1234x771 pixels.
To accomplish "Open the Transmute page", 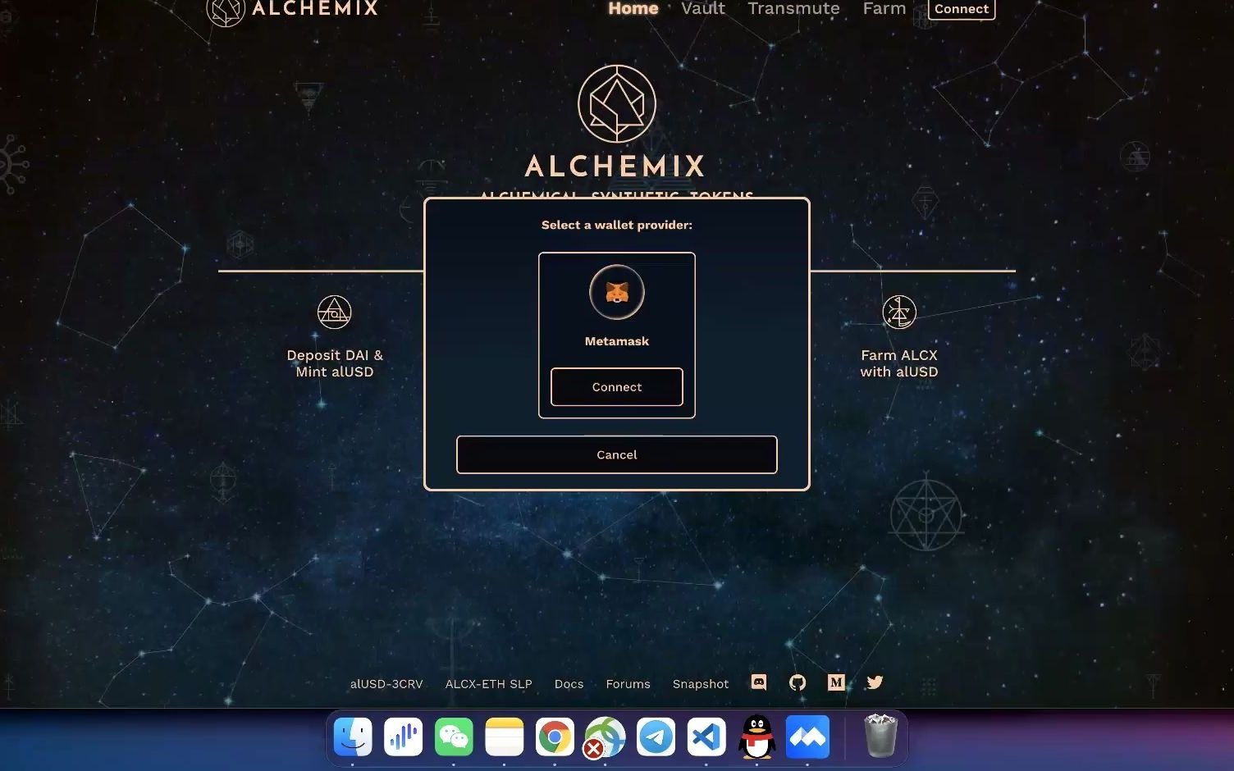I will pos(793,8).
